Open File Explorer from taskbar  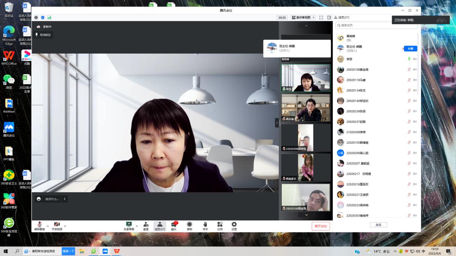[x=82, y=251]
